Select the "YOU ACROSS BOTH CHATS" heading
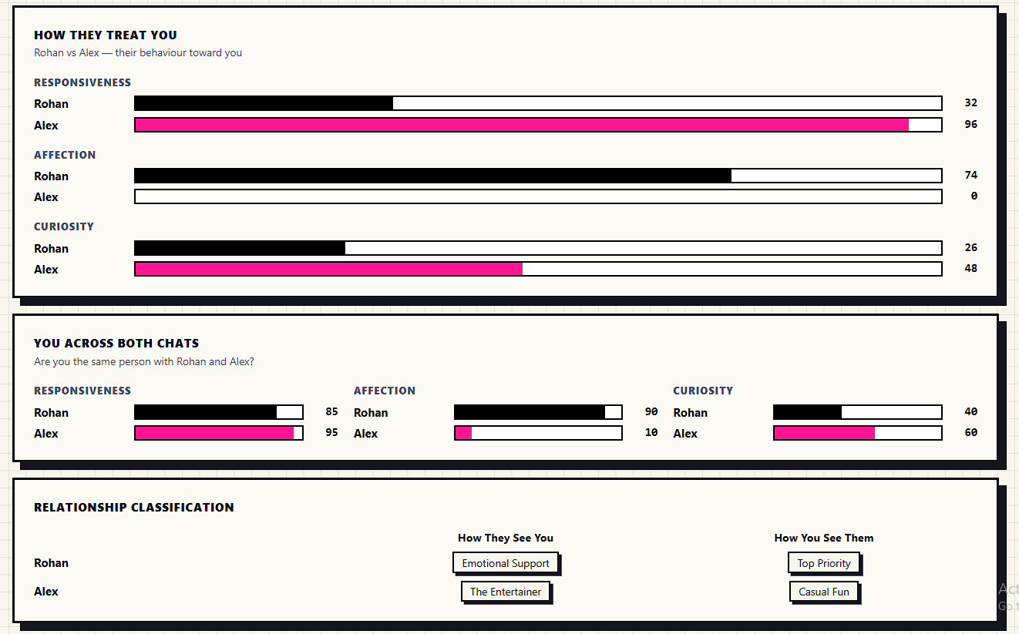The width and height of the screenshot is (1019, 634). click(x=109, y=343)
